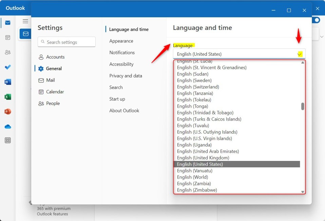The width and height of the screenshot is (325, 221).
Task: Choose English (Tanzania) from list
Action: click(x=237, y=93)
